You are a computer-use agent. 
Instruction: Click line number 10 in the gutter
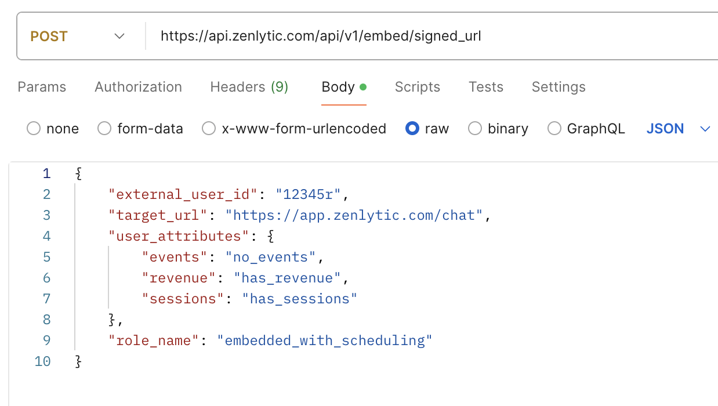[43, 361]
